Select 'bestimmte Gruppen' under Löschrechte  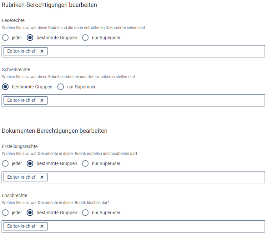pyautogui.click(x=30, y=212)
